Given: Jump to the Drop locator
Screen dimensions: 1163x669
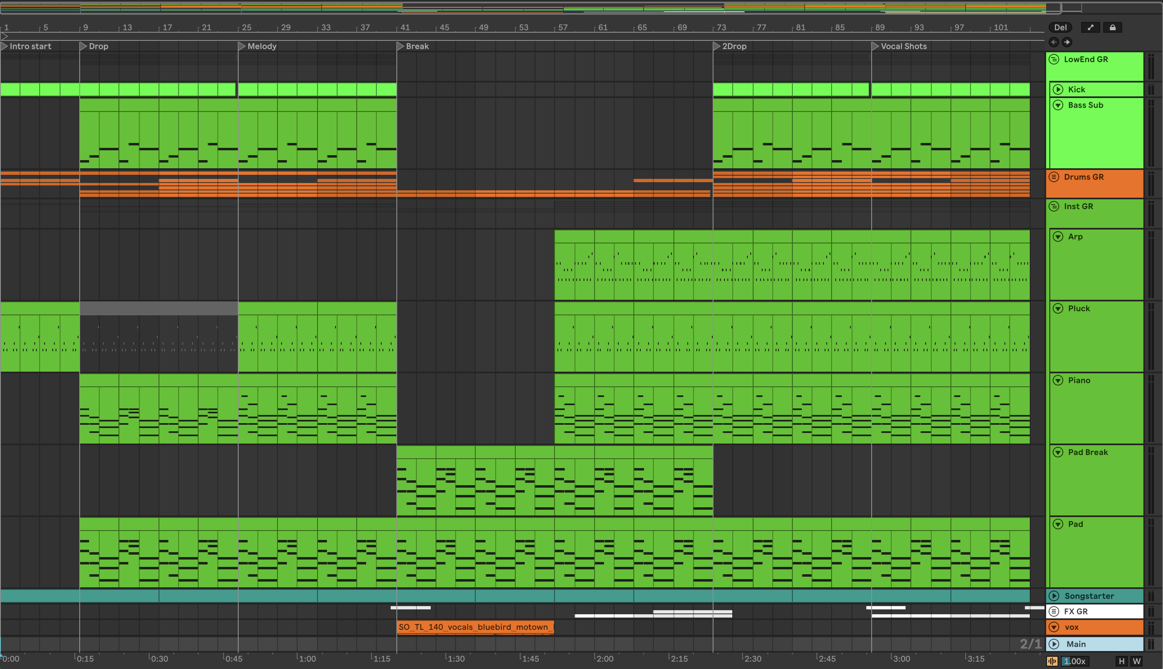Looking at the screenshot, I should tap(94, 47).
